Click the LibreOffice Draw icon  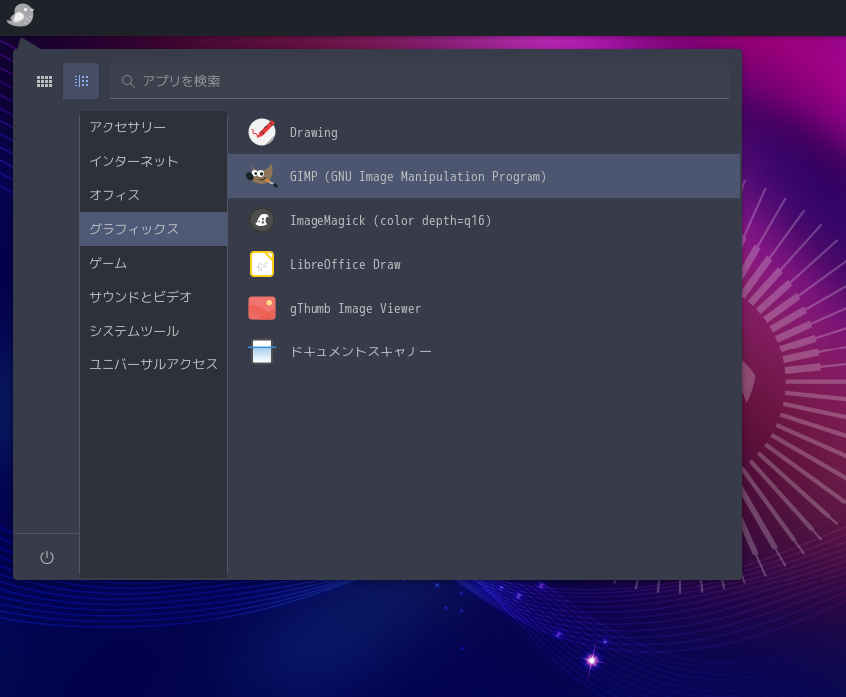(x=262, y=264)
